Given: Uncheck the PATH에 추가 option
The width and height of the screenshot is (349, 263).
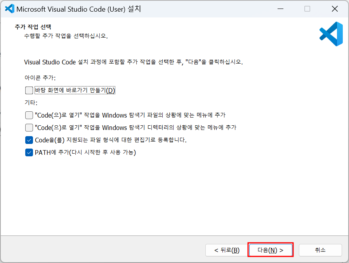Looking at the screenshot, I should point(29,152).
